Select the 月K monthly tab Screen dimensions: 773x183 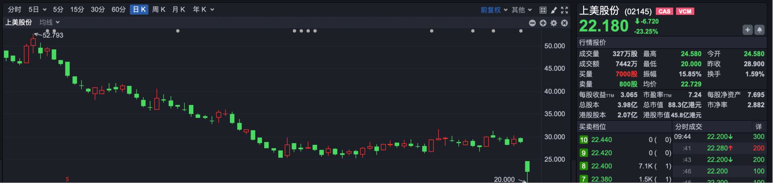click(x=178, y=10)
